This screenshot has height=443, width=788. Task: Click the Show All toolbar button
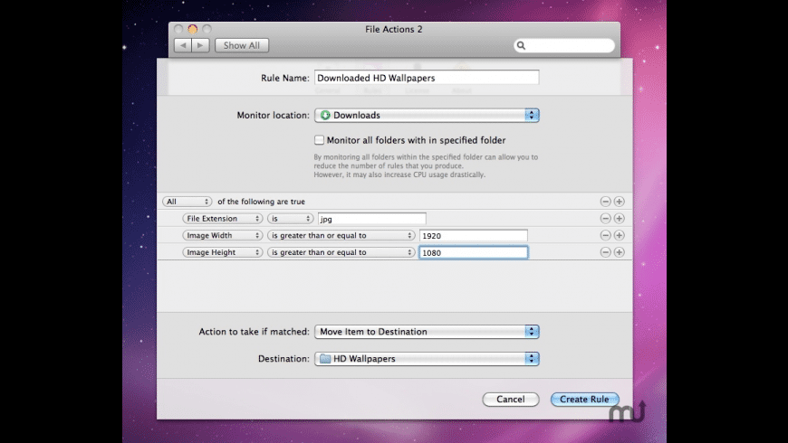[x=242, y=45]
